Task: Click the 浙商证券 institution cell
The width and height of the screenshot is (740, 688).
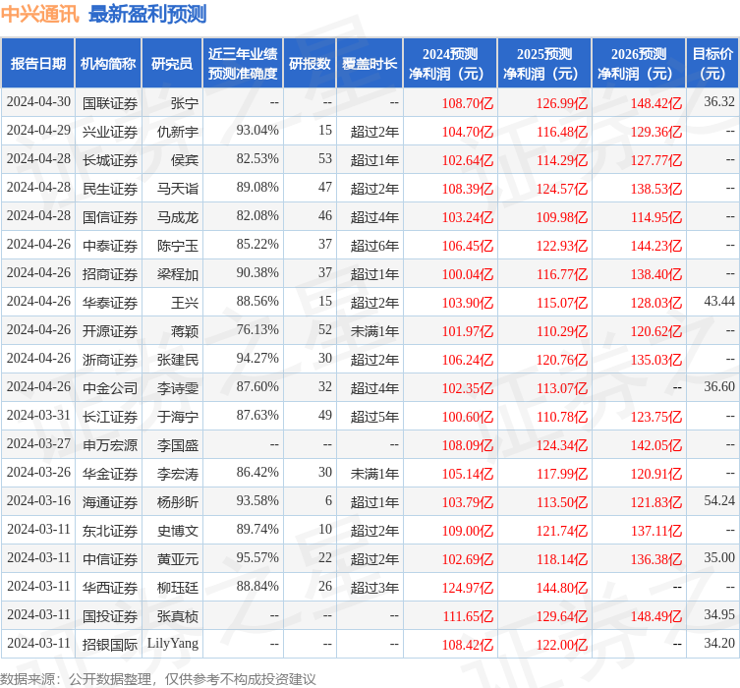Action: (110, 360)
